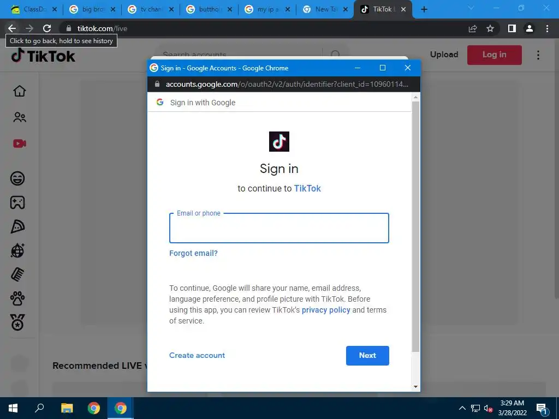Switch to the ClassDojo tab
The width and height of the screenshot is (559, 419).
pos(33,9)
